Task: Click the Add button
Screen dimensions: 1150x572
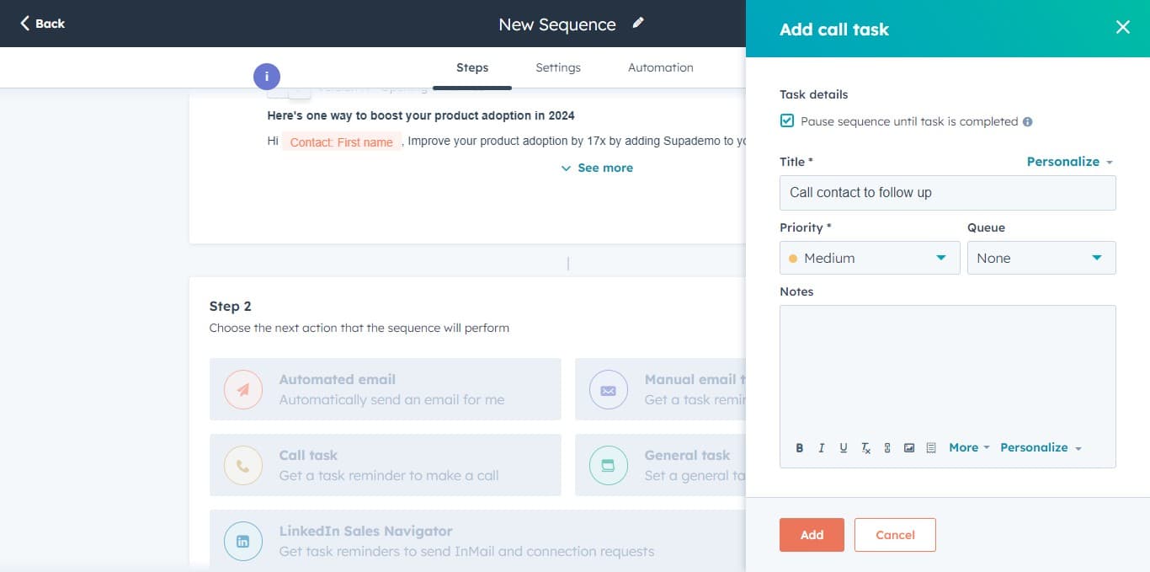Action: click(x=812, y=535)
